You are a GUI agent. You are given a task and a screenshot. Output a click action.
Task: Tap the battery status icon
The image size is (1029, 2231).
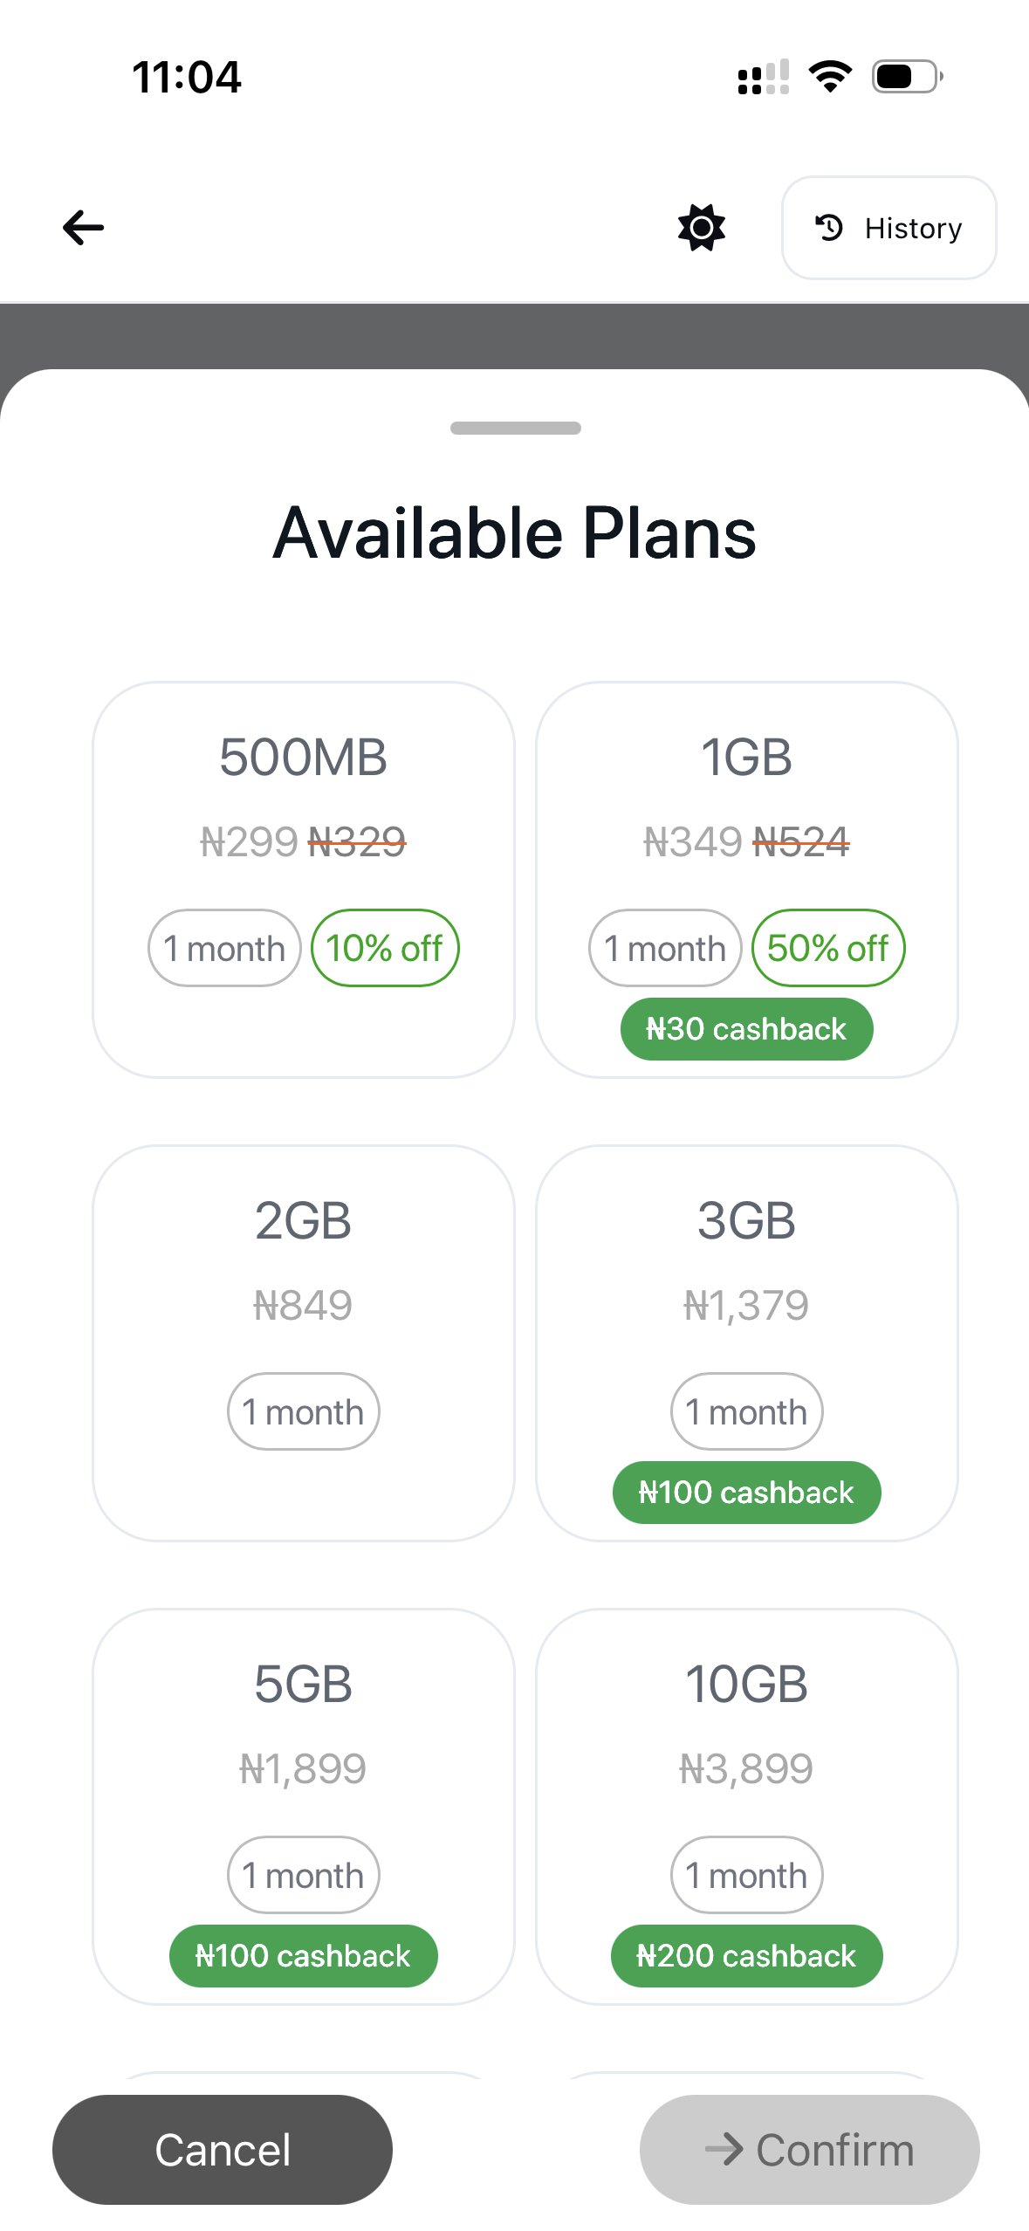[x=907, y=77]
